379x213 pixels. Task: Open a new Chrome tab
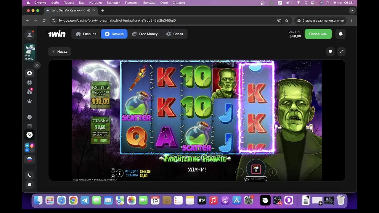click(102, 10)
